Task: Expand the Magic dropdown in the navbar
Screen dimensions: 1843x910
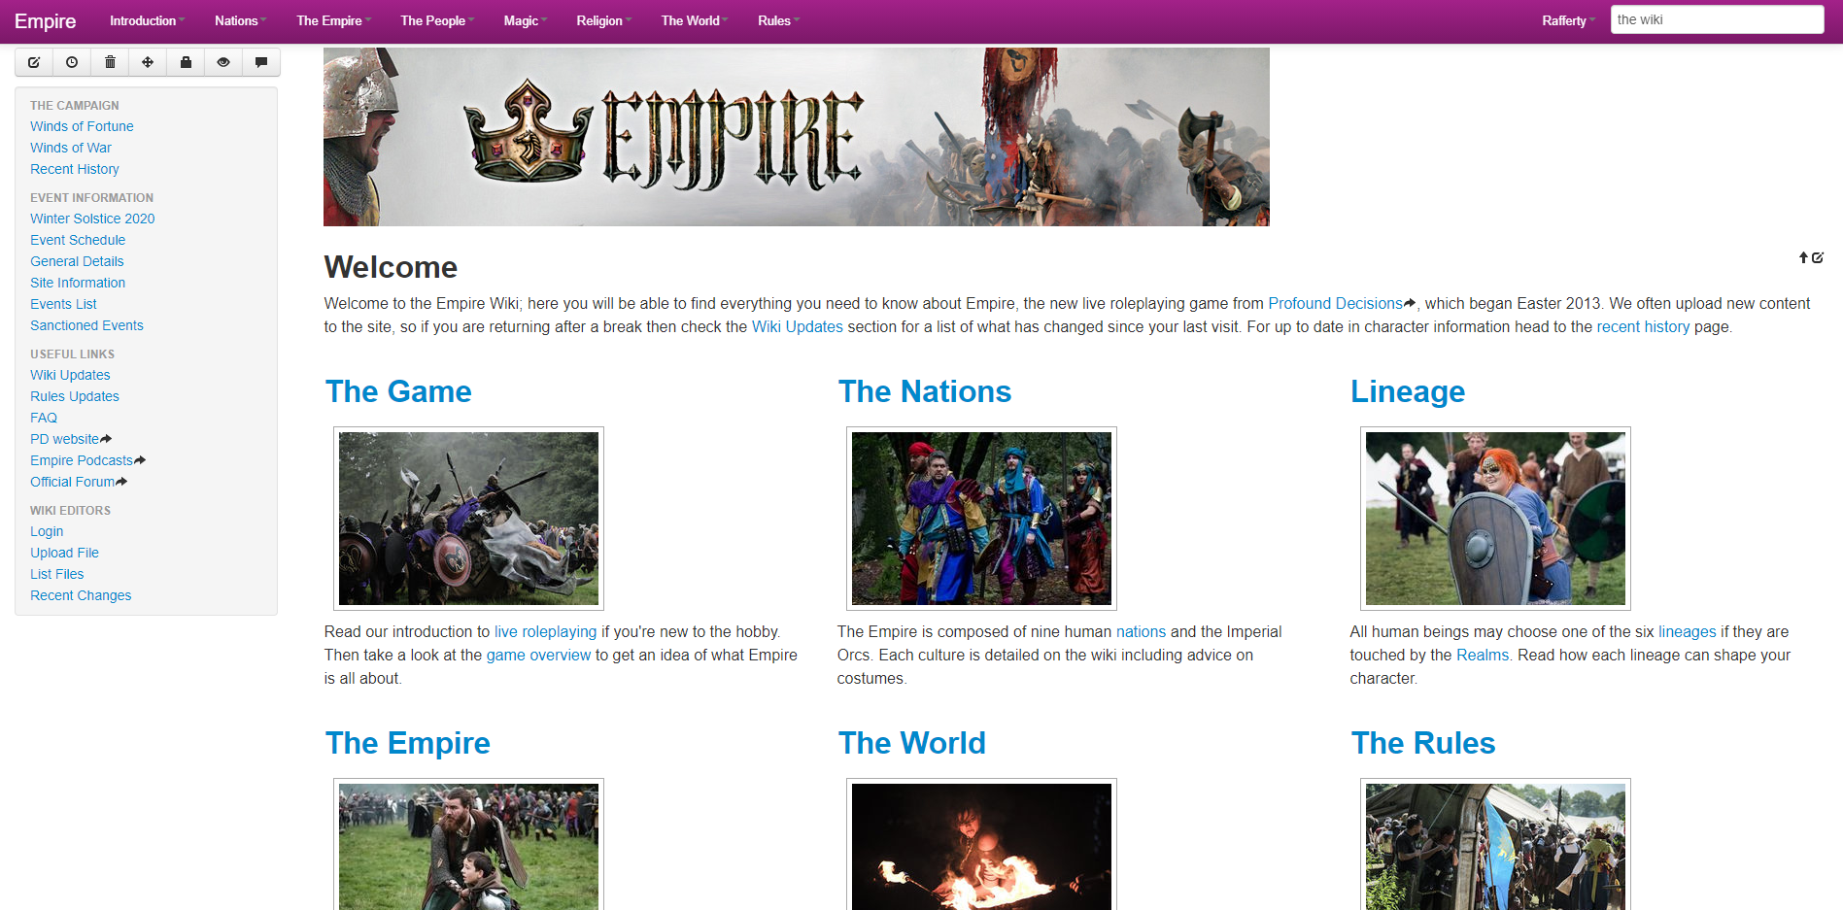Action: click(525, 20)
